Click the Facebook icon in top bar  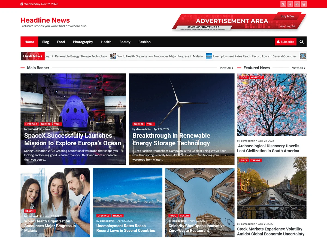pyautogui.click(x=290, y=4)
